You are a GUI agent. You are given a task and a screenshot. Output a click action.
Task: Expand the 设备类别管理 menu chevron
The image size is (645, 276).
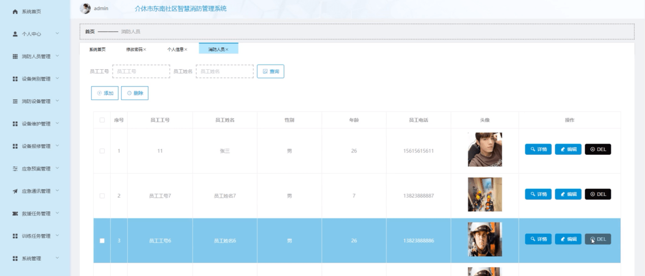[x=57, y=78]
